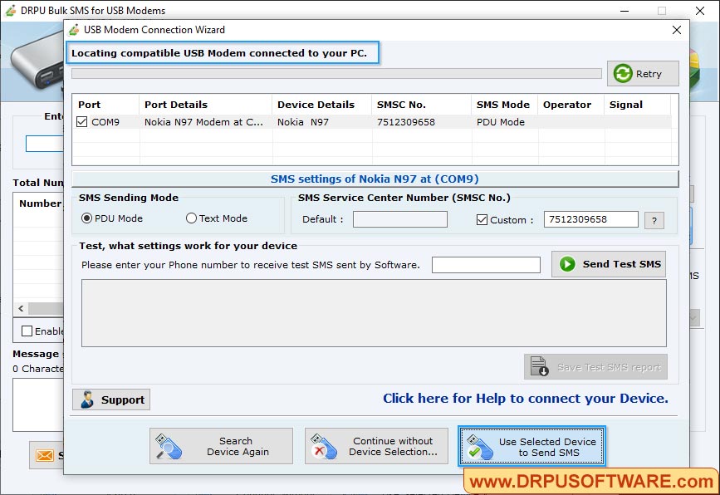Click the Custom SMSC field with 7512309658
Screen dimensions: 720x495
coord(591,219)
